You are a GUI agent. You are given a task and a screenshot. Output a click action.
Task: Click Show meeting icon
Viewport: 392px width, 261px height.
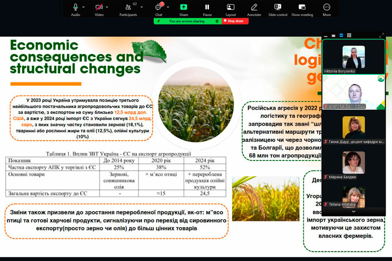pyautogui.click(x=302, y=7)
